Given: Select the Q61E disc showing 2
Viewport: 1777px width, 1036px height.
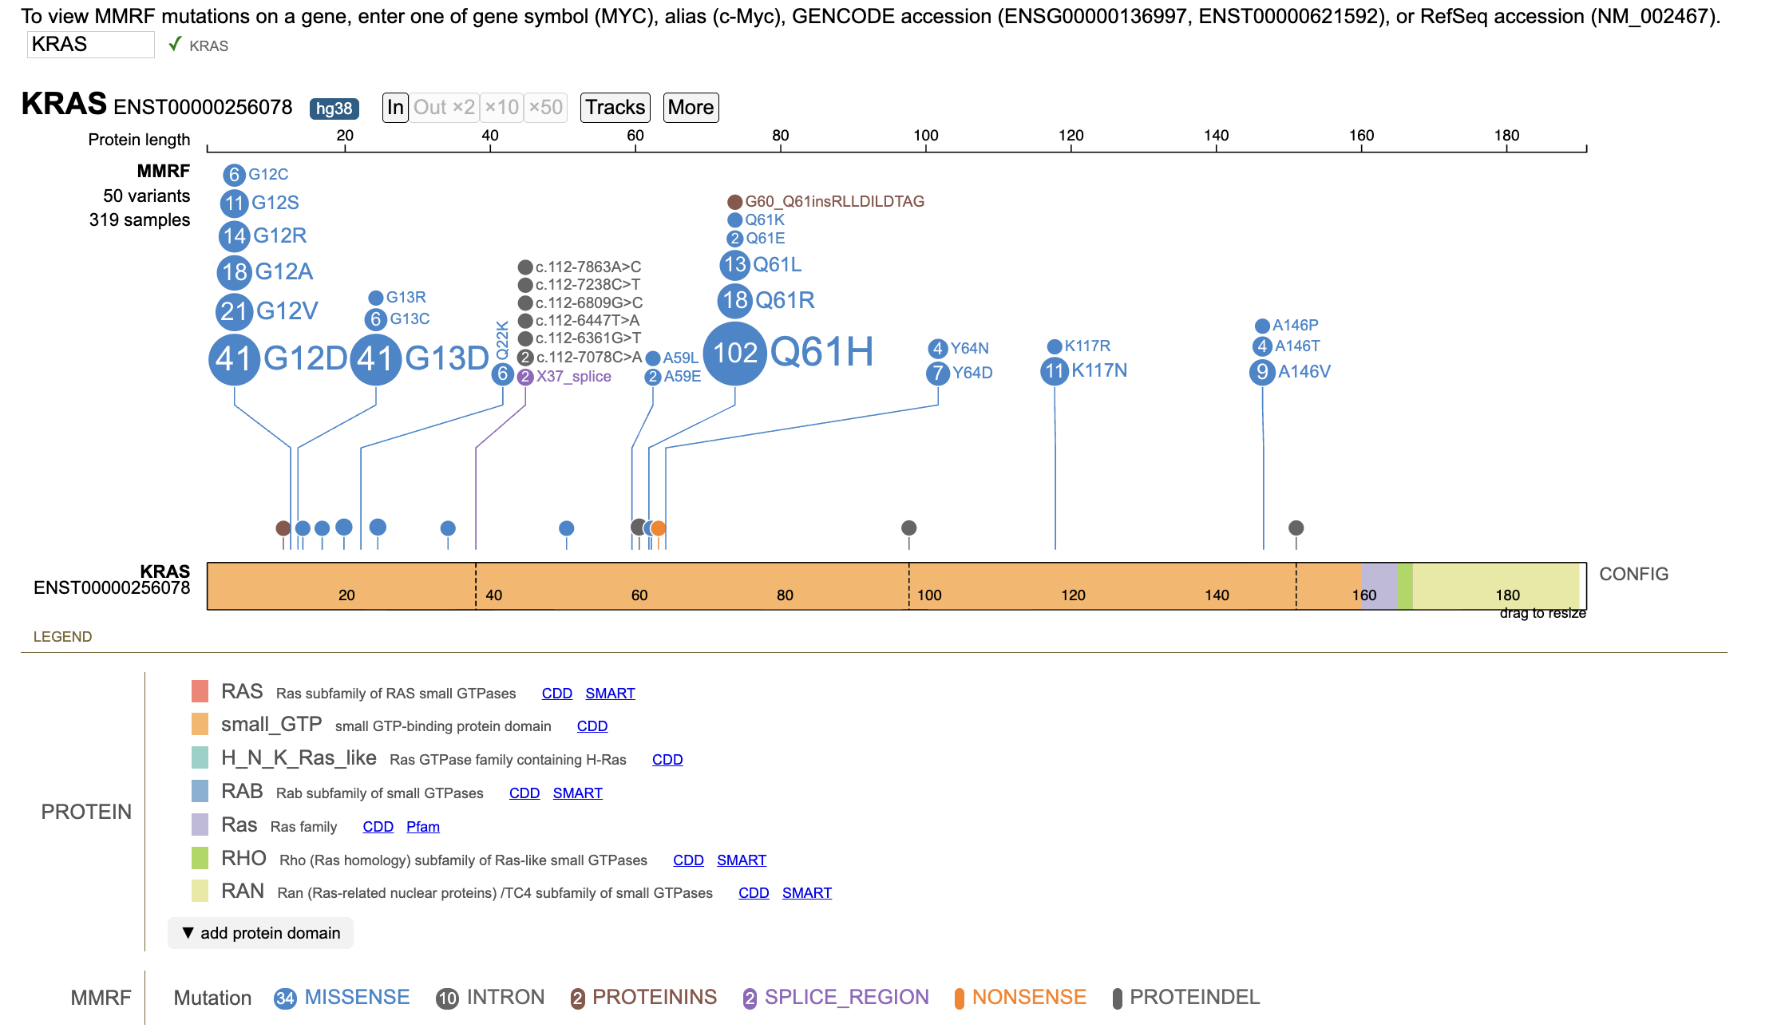Looking at the screenshot, I should tap(734, 239).
